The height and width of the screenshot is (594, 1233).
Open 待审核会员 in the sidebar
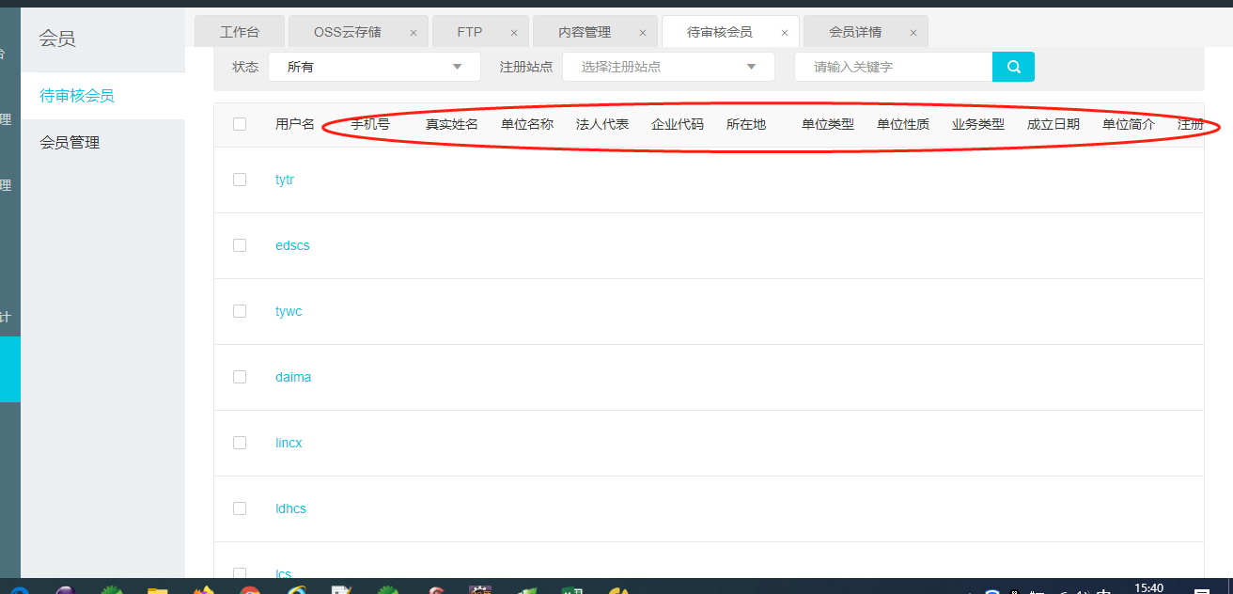point(103,96)
